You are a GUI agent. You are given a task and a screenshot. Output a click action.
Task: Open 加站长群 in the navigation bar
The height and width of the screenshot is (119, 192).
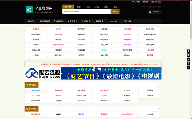(x=113, y=21)
